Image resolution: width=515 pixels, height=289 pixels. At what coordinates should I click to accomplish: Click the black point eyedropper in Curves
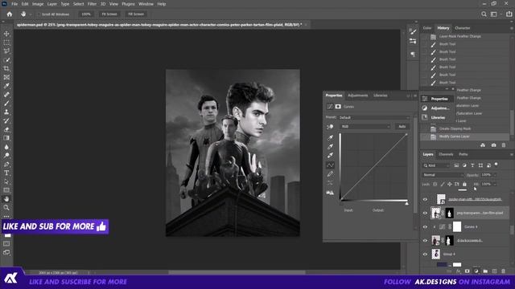(330, 137)
